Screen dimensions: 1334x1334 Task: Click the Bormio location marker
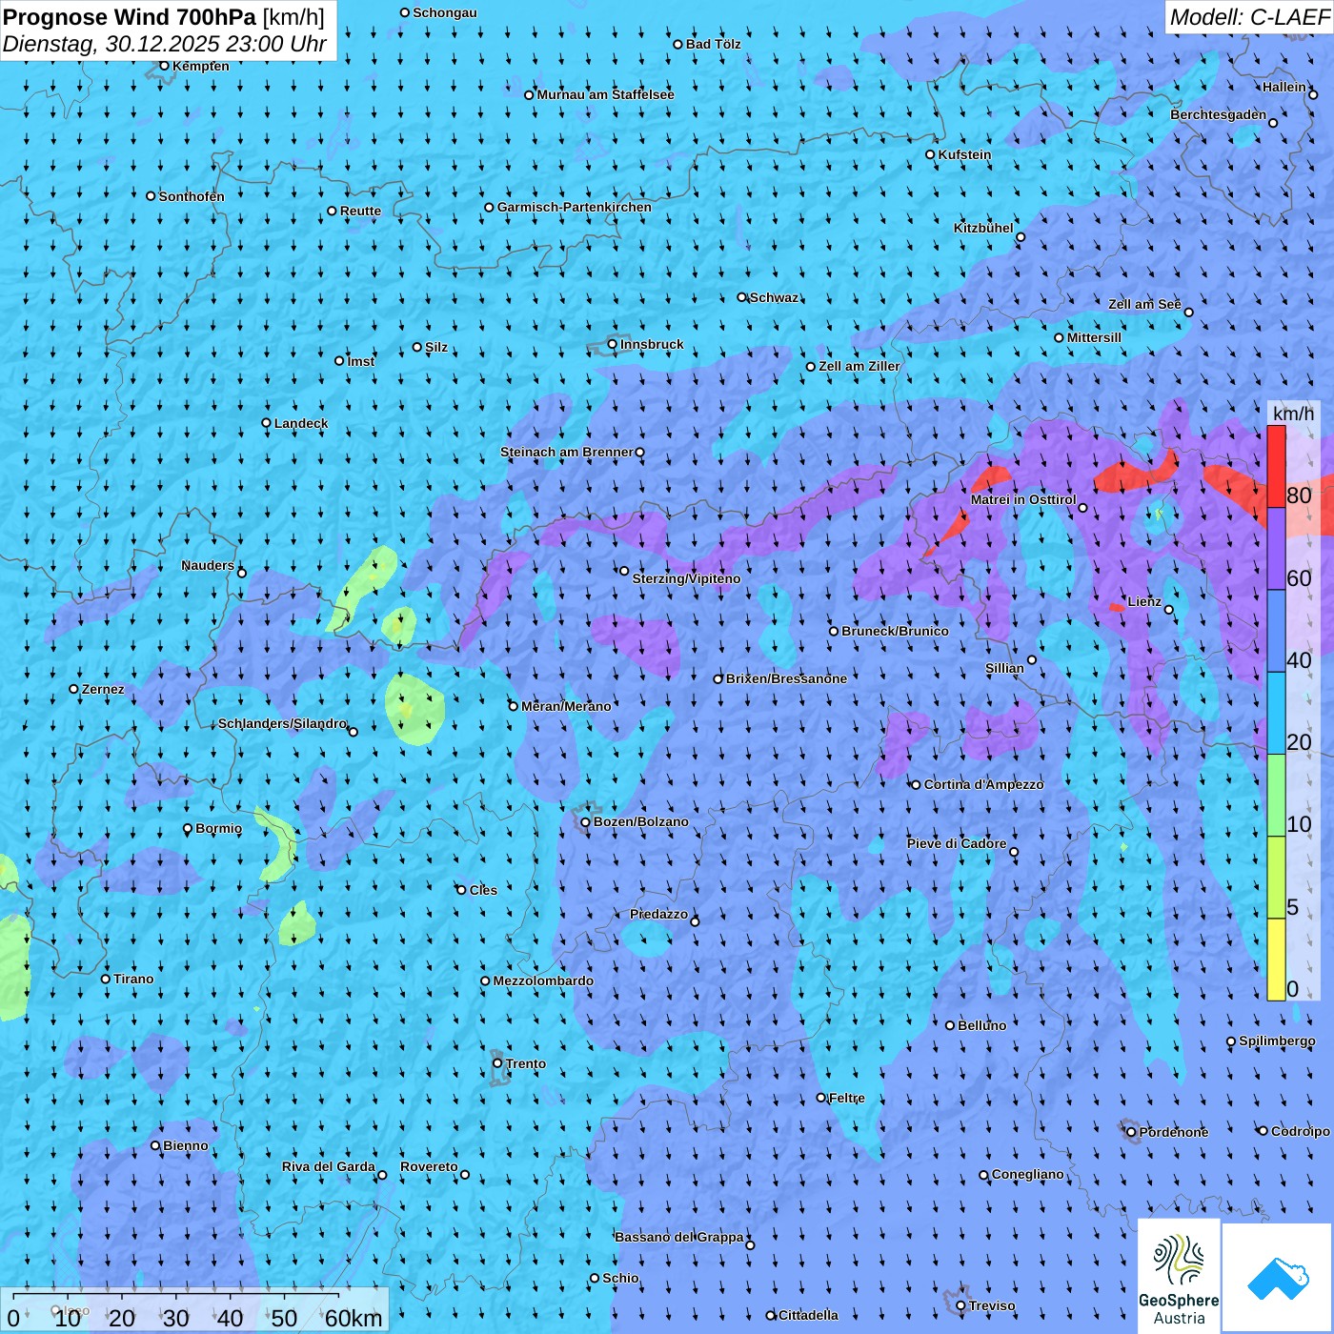(x=188, y=829)
